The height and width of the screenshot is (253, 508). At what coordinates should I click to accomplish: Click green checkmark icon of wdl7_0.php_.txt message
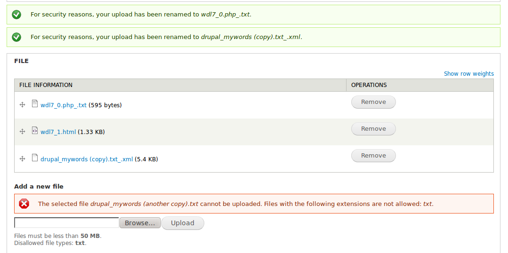[x=16, y=15]
